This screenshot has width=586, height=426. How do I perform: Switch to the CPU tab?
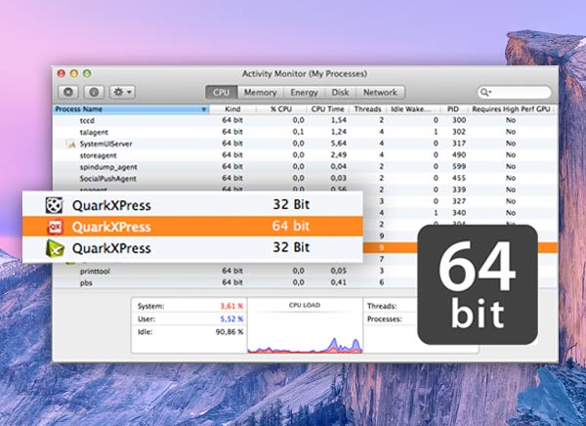pyautogui.click(x=222, y=93)
